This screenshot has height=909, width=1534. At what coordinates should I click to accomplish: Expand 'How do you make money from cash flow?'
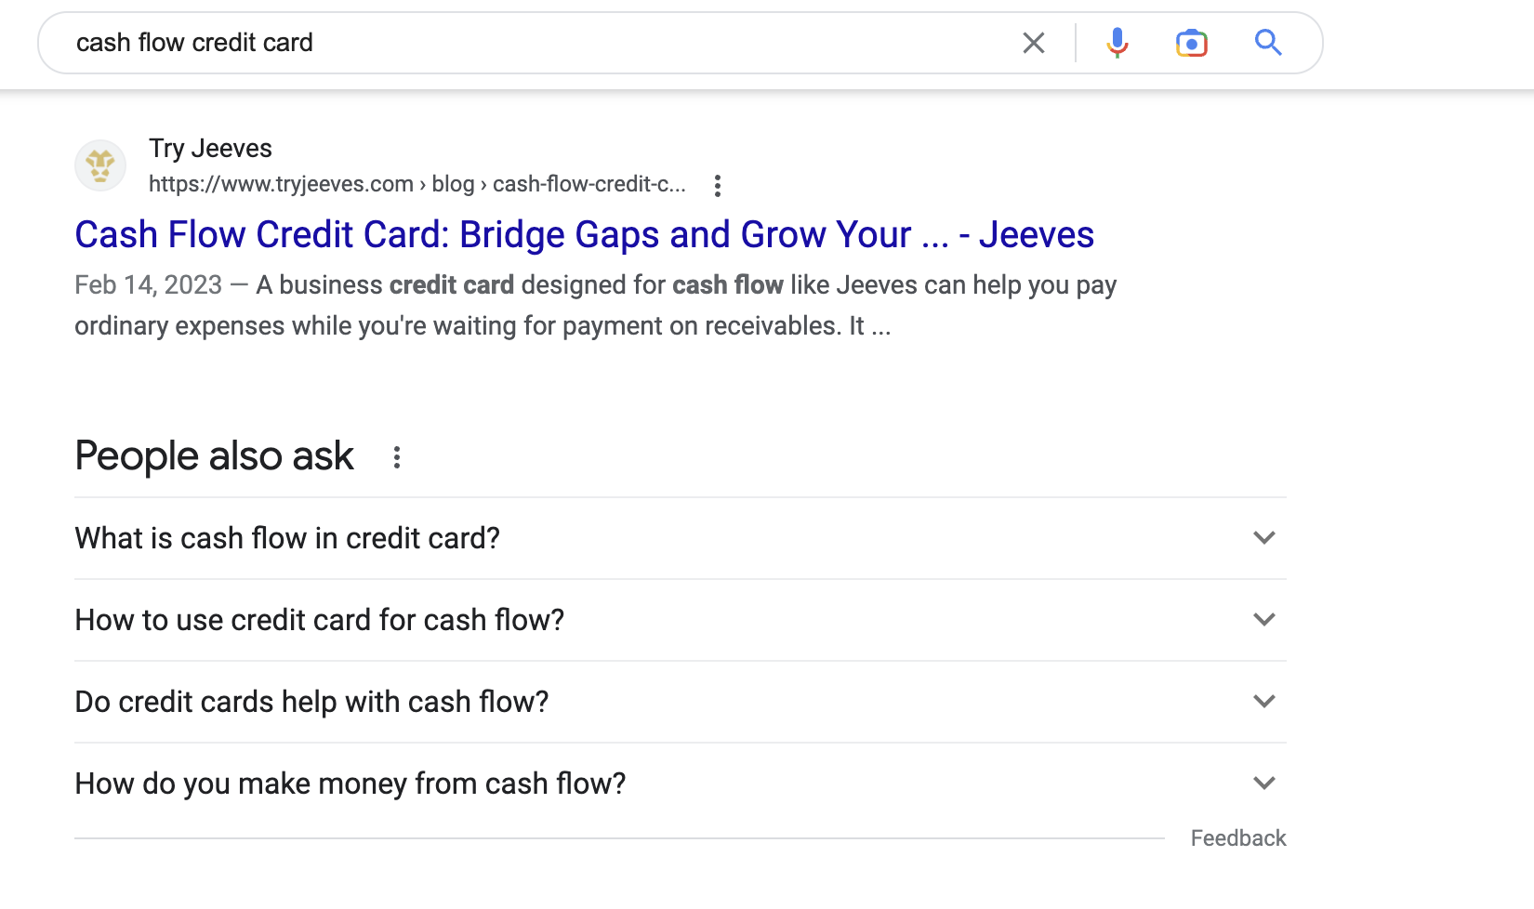pos(681,784)
